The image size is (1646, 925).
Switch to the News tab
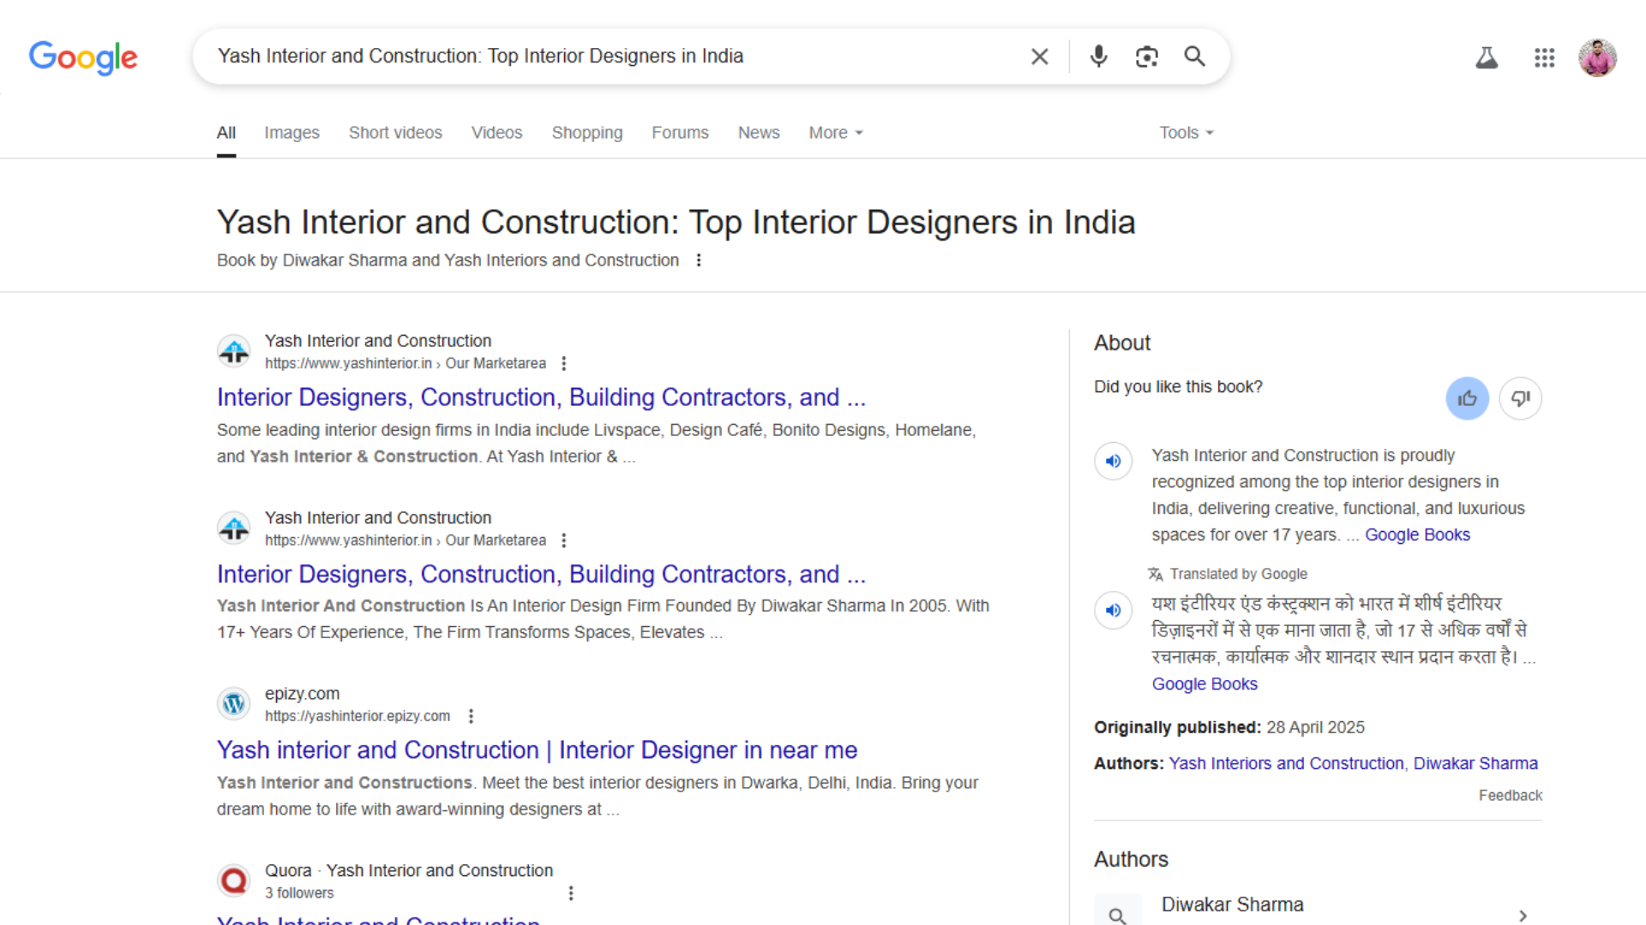coord(759,133)
